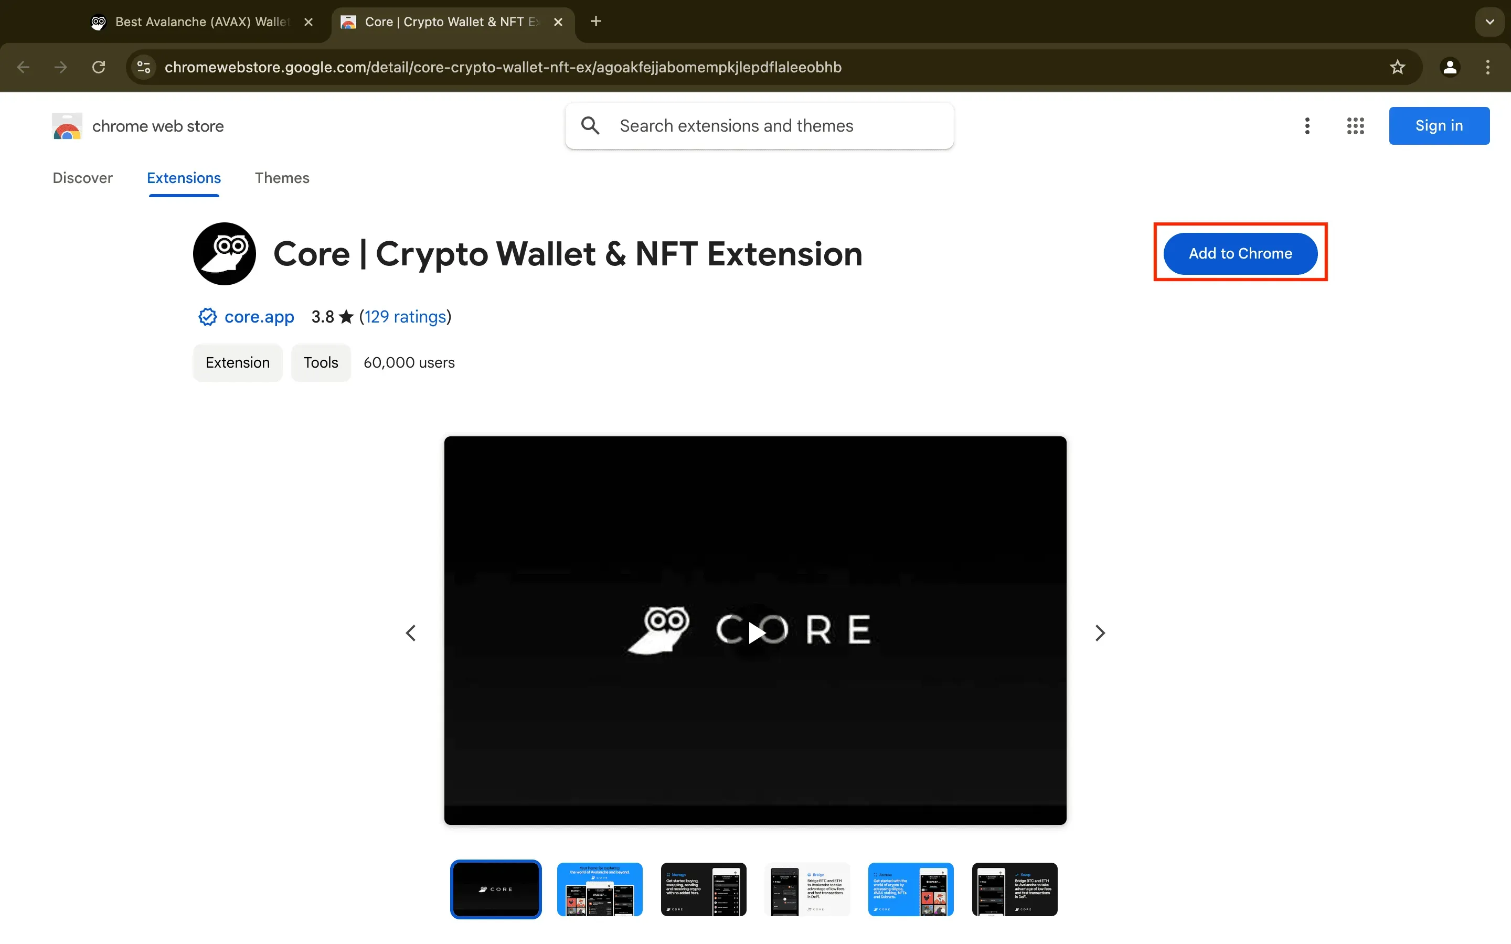Click the verified publisher badge icon

pos(207,317)
